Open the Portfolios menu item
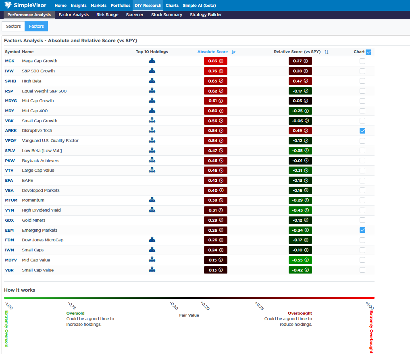 pos(121,6)
